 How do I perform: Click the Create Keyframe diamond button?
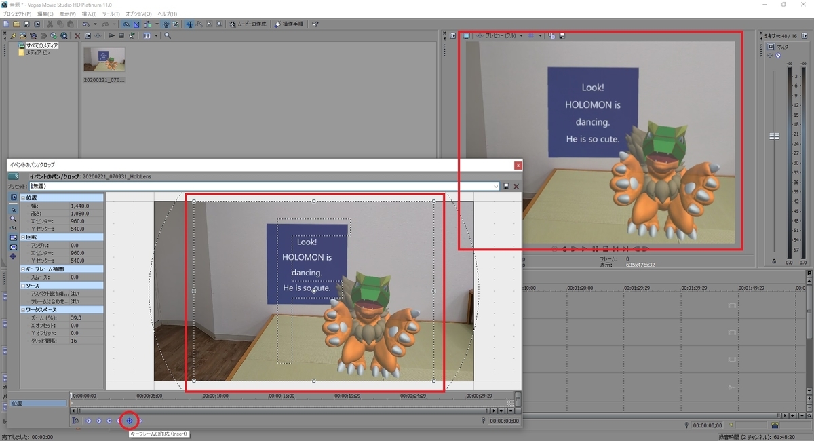tap(130, 421)
